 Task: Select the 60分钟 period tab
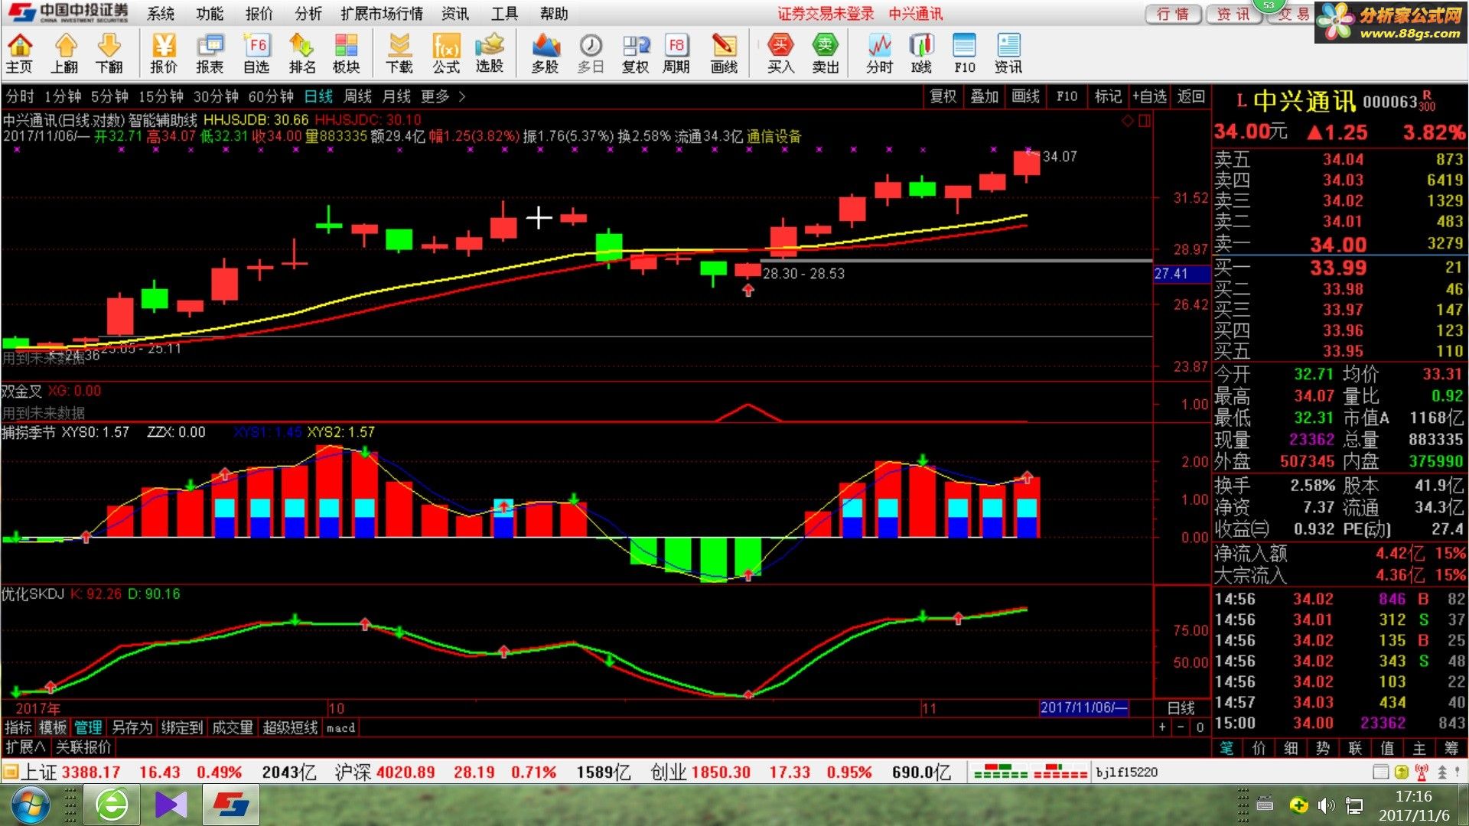(x=271, y=96)
